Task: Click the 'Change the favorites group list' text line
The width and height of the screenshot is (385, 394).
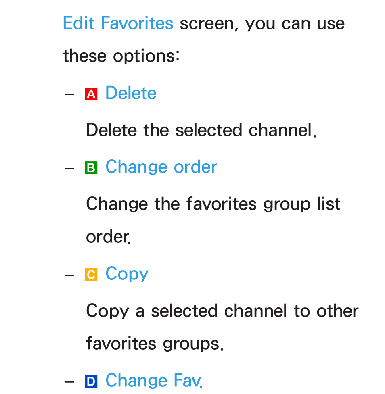Action: point(213,204)
